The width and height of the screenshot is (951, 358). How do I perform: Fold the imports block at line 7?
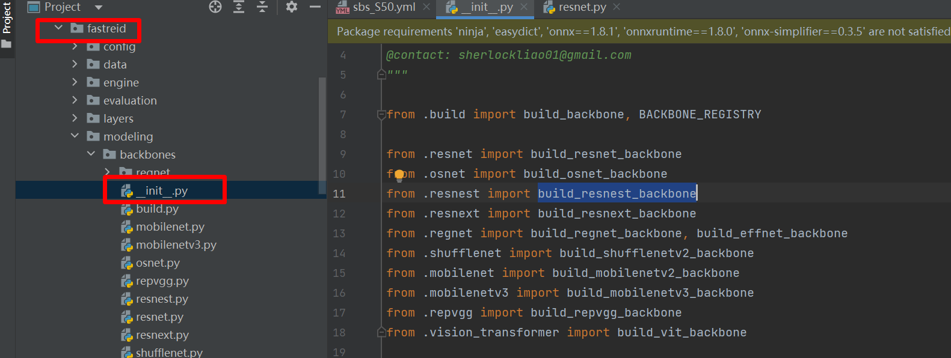pos(381,114)
